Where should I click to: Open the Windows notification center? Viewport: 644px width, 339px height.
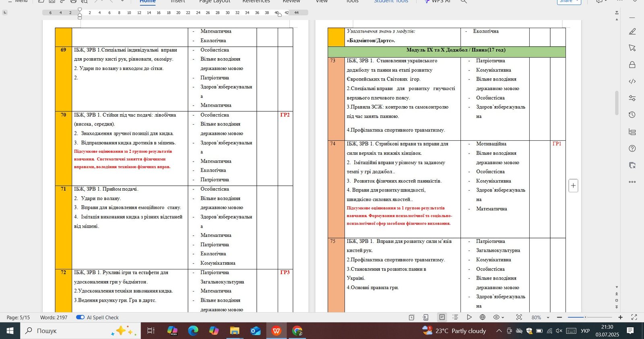tap(630, 331)
